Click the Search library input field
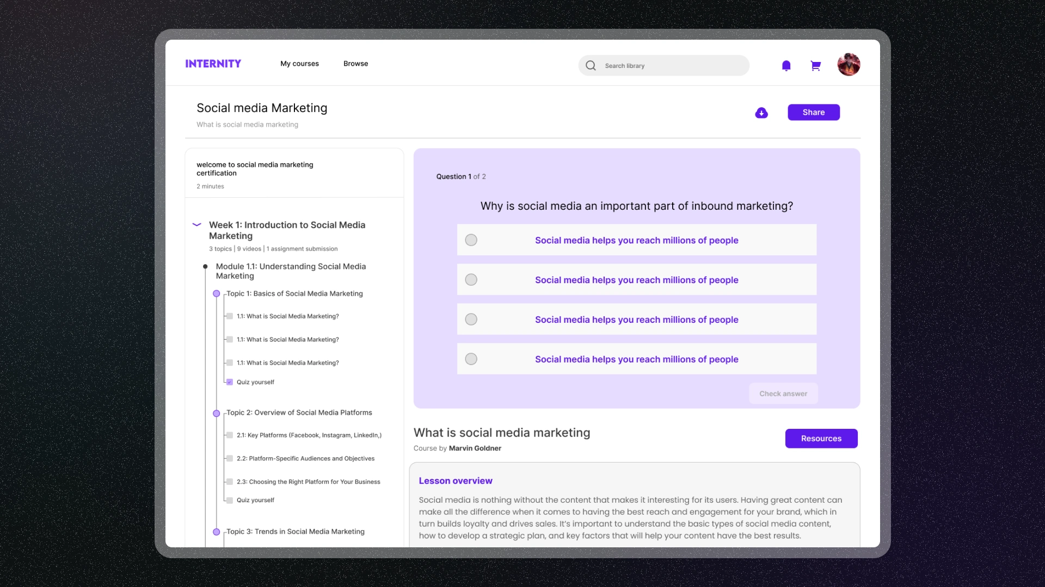1045x587 pixels. point(672,66)
